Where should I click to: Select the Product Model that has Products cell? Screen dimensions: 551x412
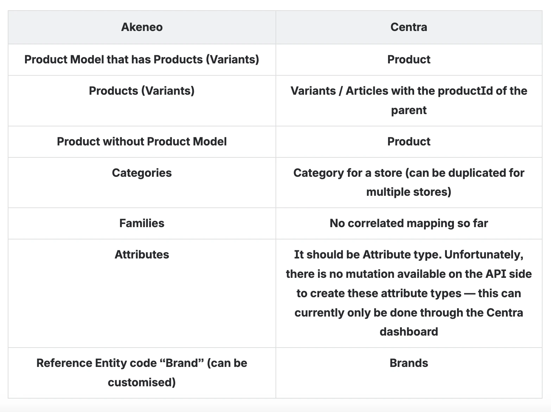[142, 60]
